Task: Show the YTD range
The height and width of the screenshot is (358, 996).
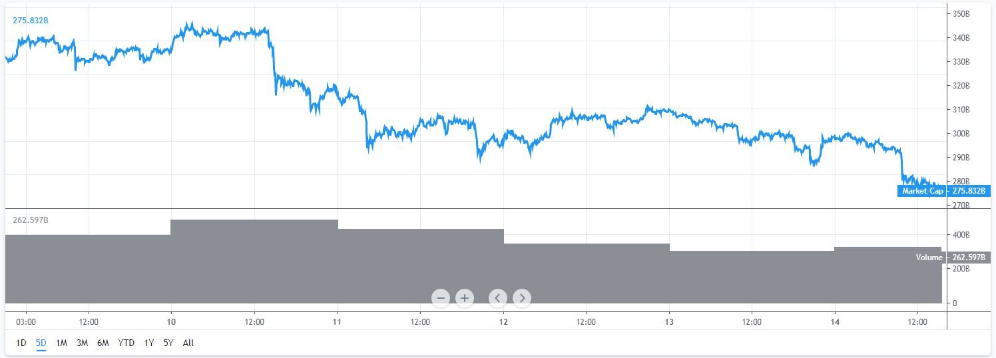Action: 126,343
